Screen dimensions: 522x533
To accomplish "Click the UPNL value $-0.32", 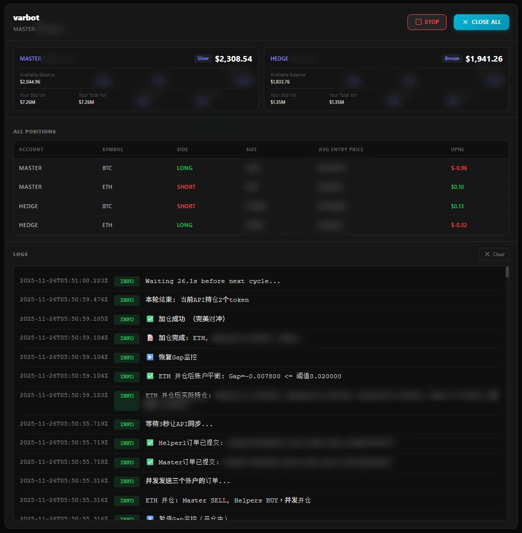I will pyautogui.click(x=459, y=225).
